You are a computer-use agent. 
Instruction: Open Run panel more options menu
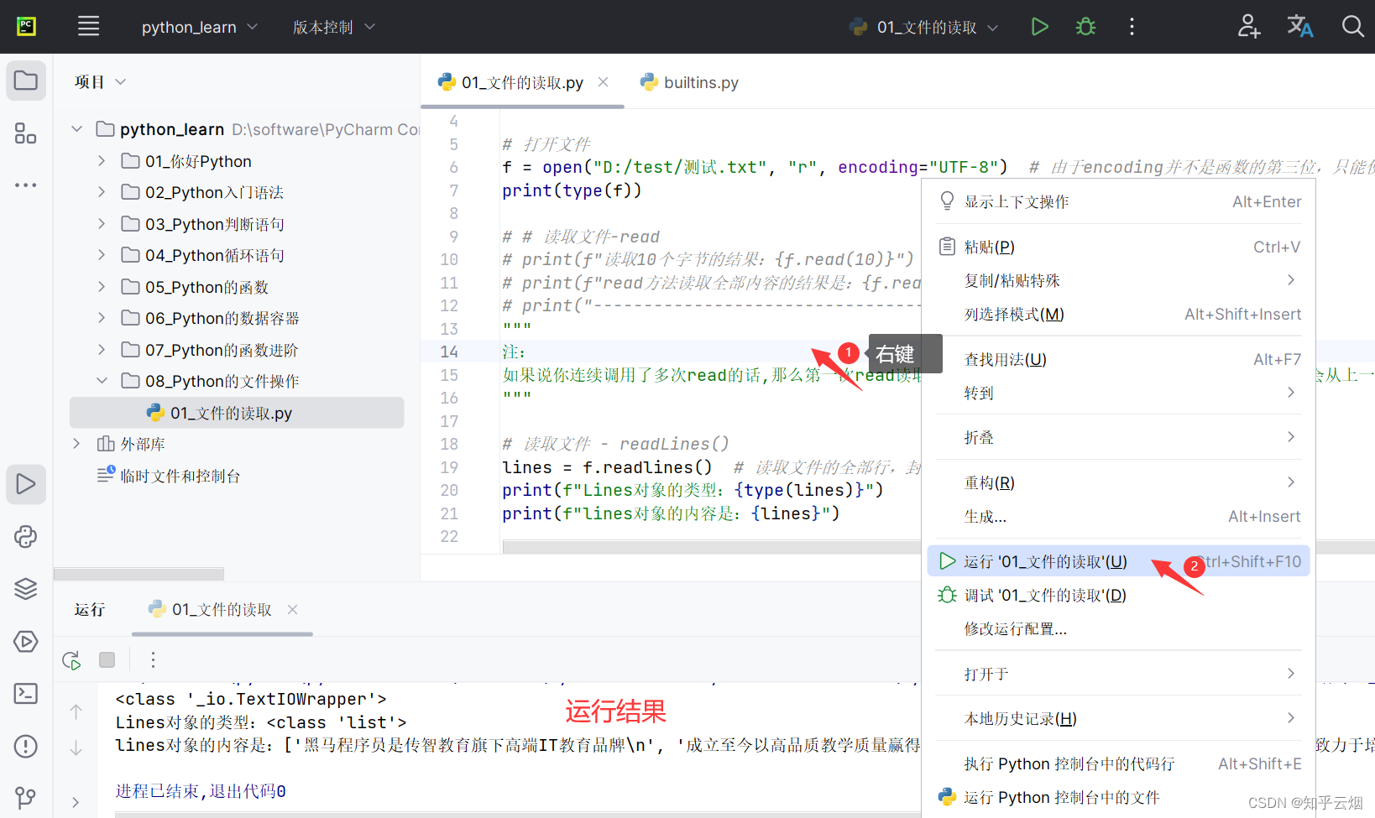[x=153, y=660]
